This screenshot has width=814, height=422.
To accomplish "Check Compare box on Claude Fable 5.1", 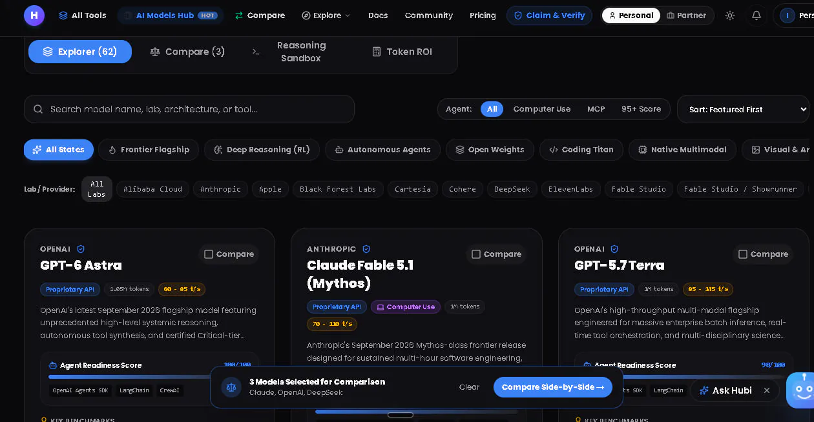I will click(496, 254).
